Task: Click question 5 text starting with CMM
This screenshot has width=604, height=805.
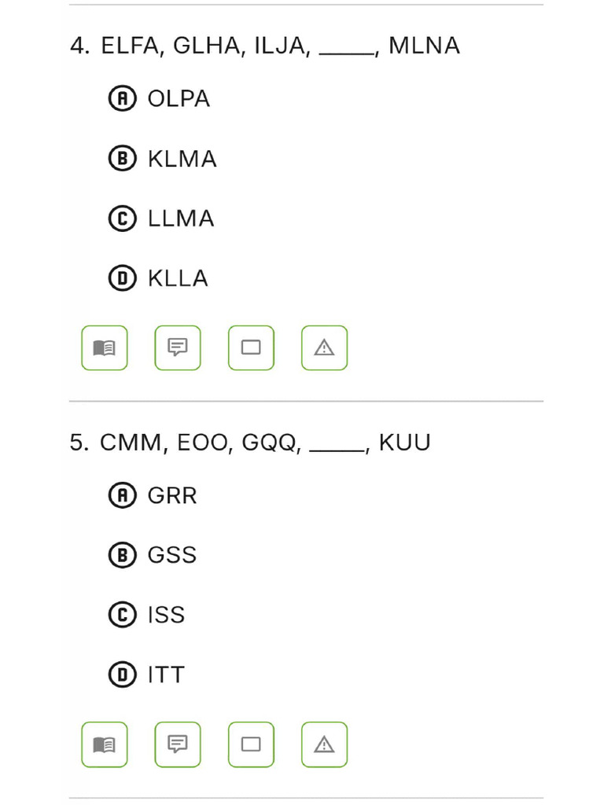Action: (x=264, y=443)
